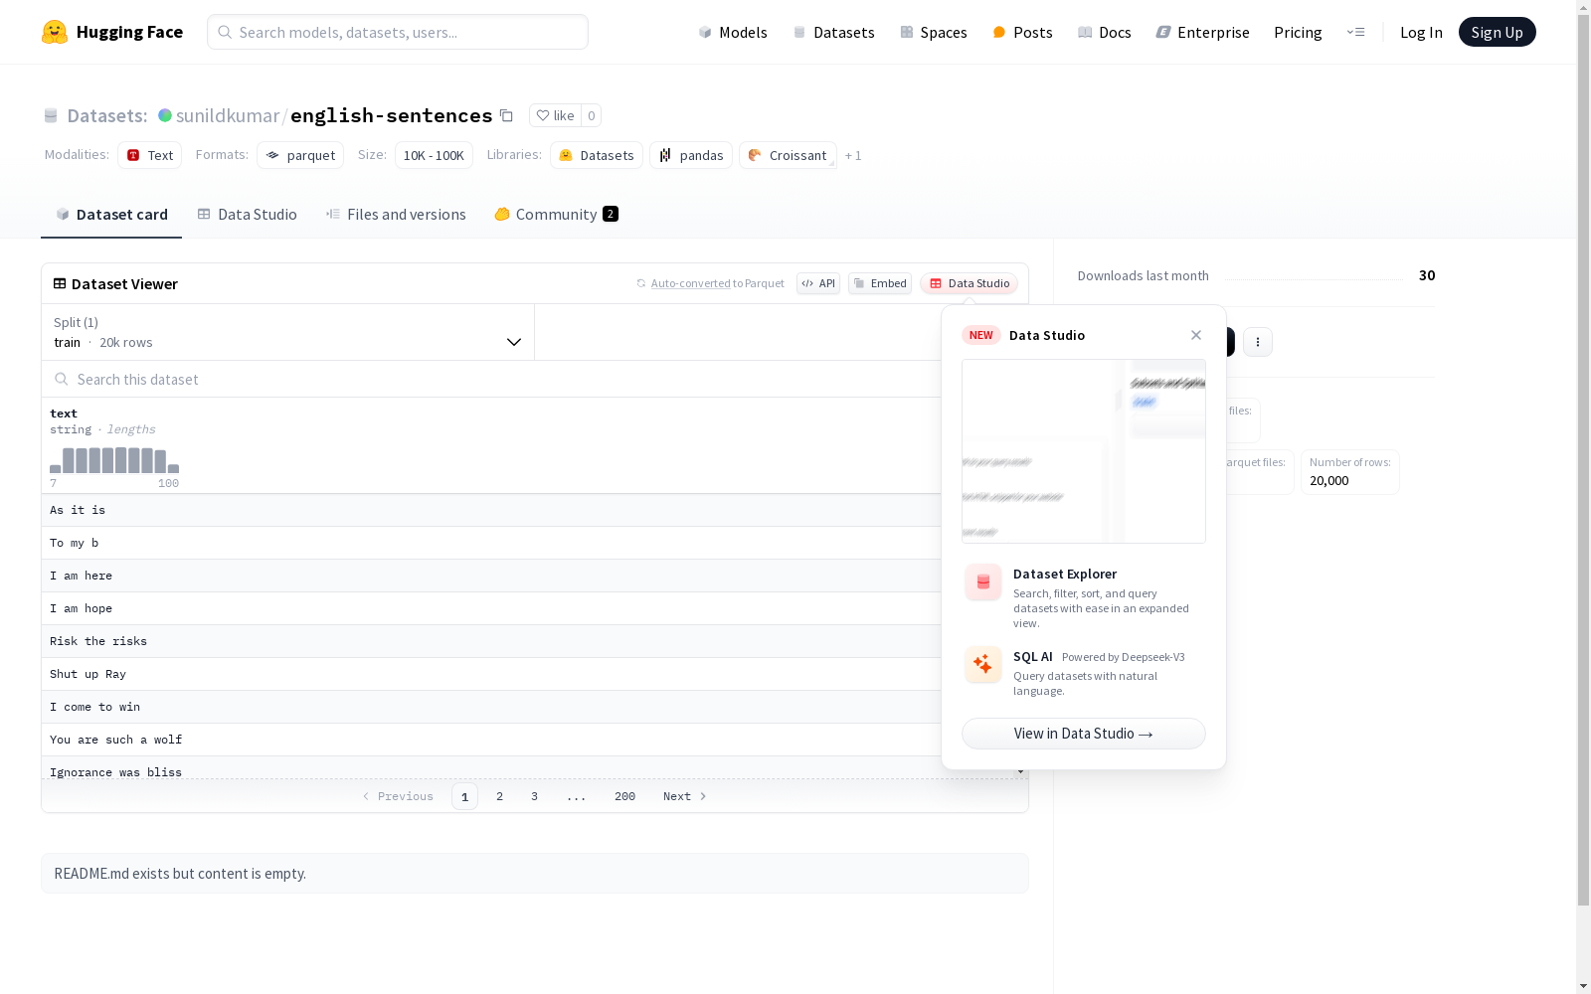The height and width of the screenshot is (994, 1591).
Task: Open Enterprise page
Action: 1202,32
